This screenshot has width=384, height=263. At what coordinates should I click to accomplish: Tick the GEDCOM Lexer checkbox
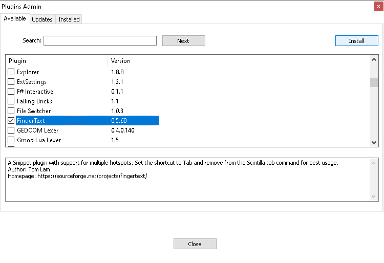point(11,130)
